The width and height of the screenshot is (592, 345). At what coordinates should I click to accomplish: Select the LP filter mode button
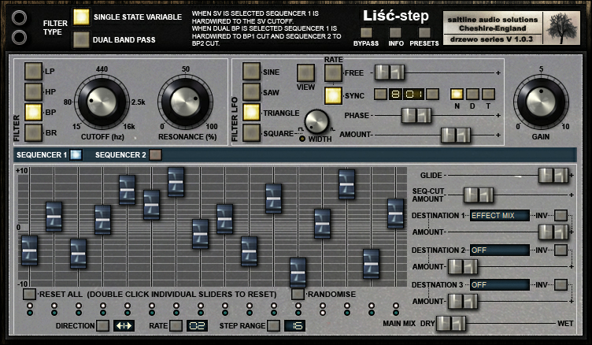[x=33, y=71]
